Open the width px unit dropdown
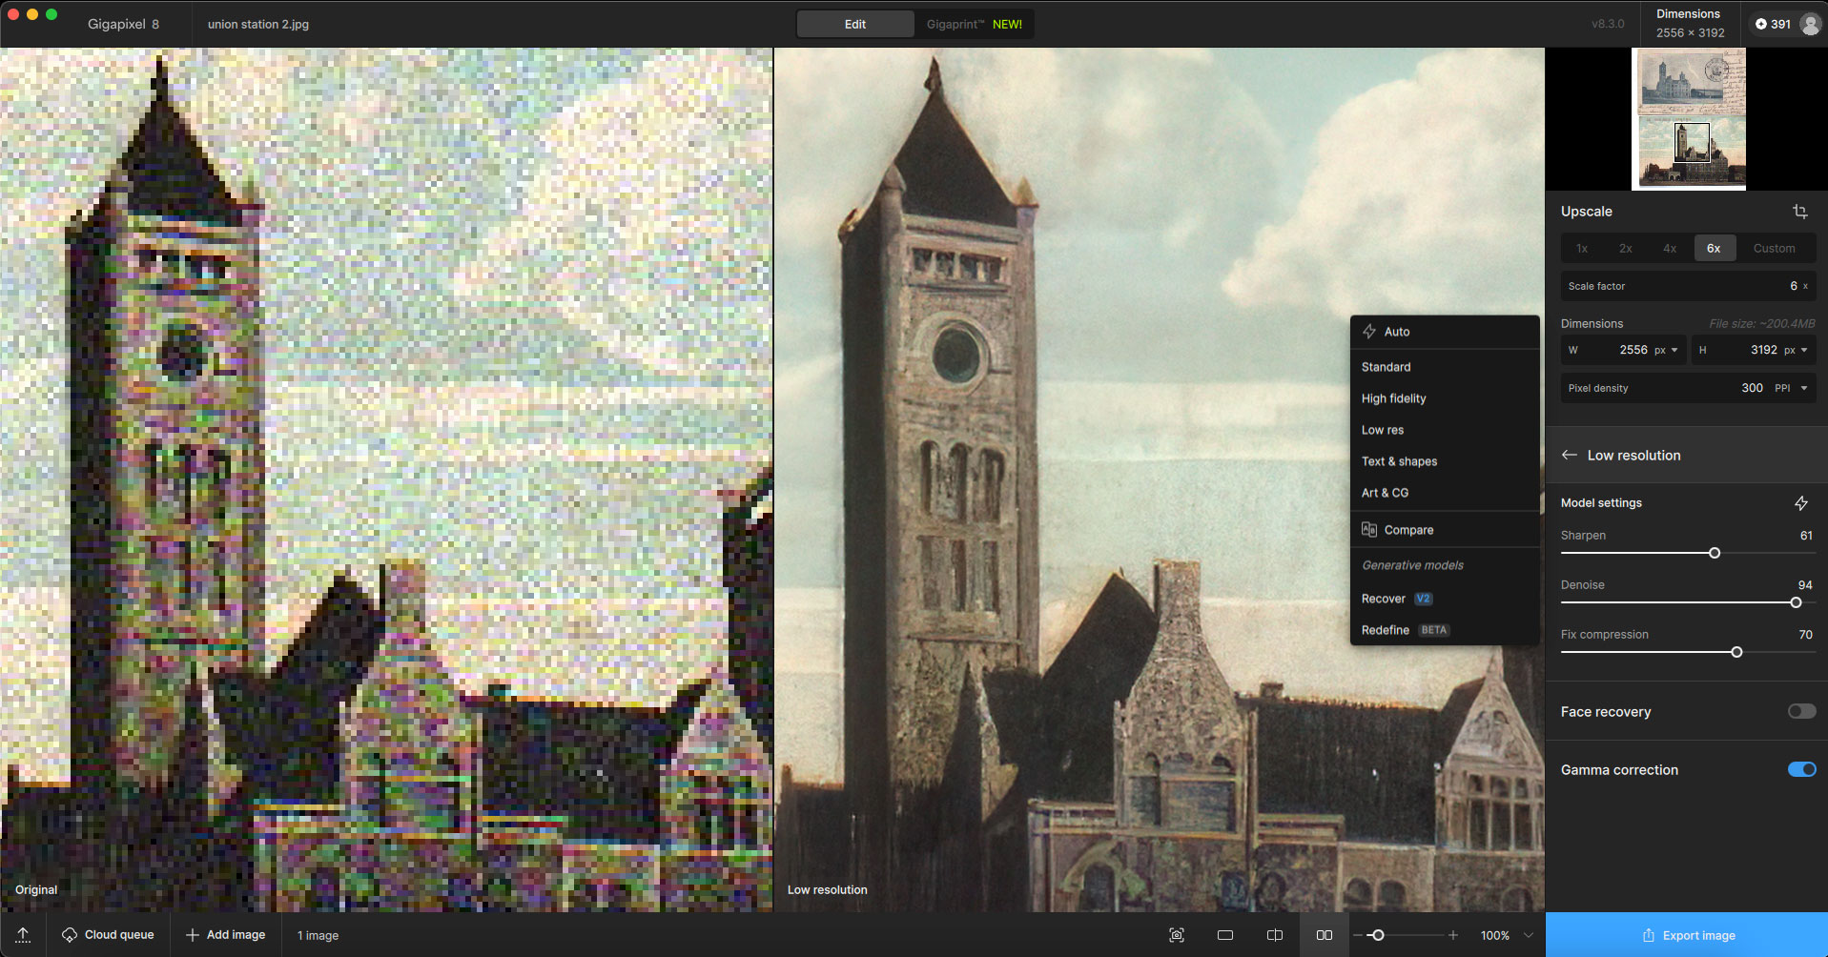 (1666, 351)
